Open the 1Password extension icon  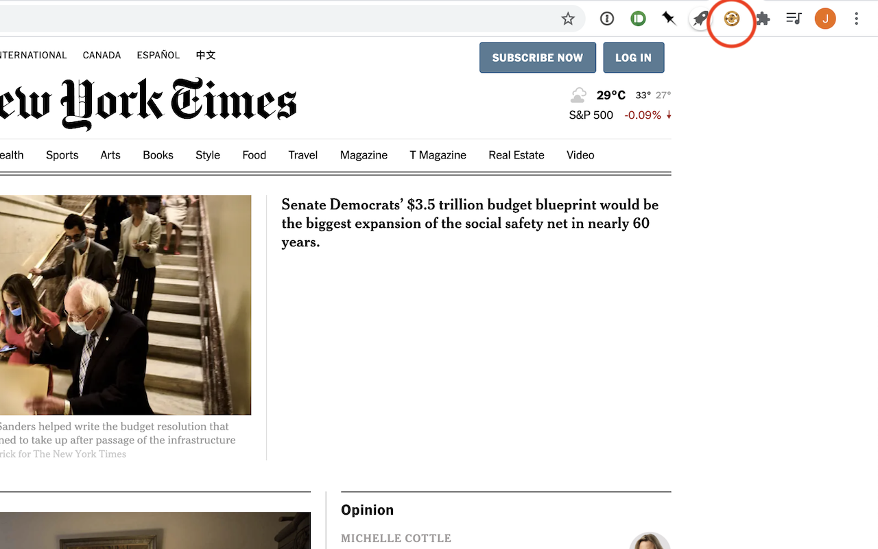607,19
